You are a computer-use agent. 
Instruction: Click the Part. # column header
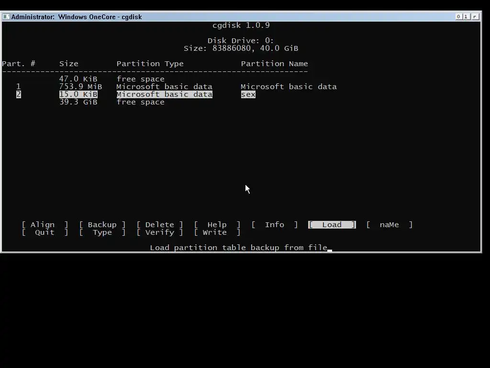(19, 64)
